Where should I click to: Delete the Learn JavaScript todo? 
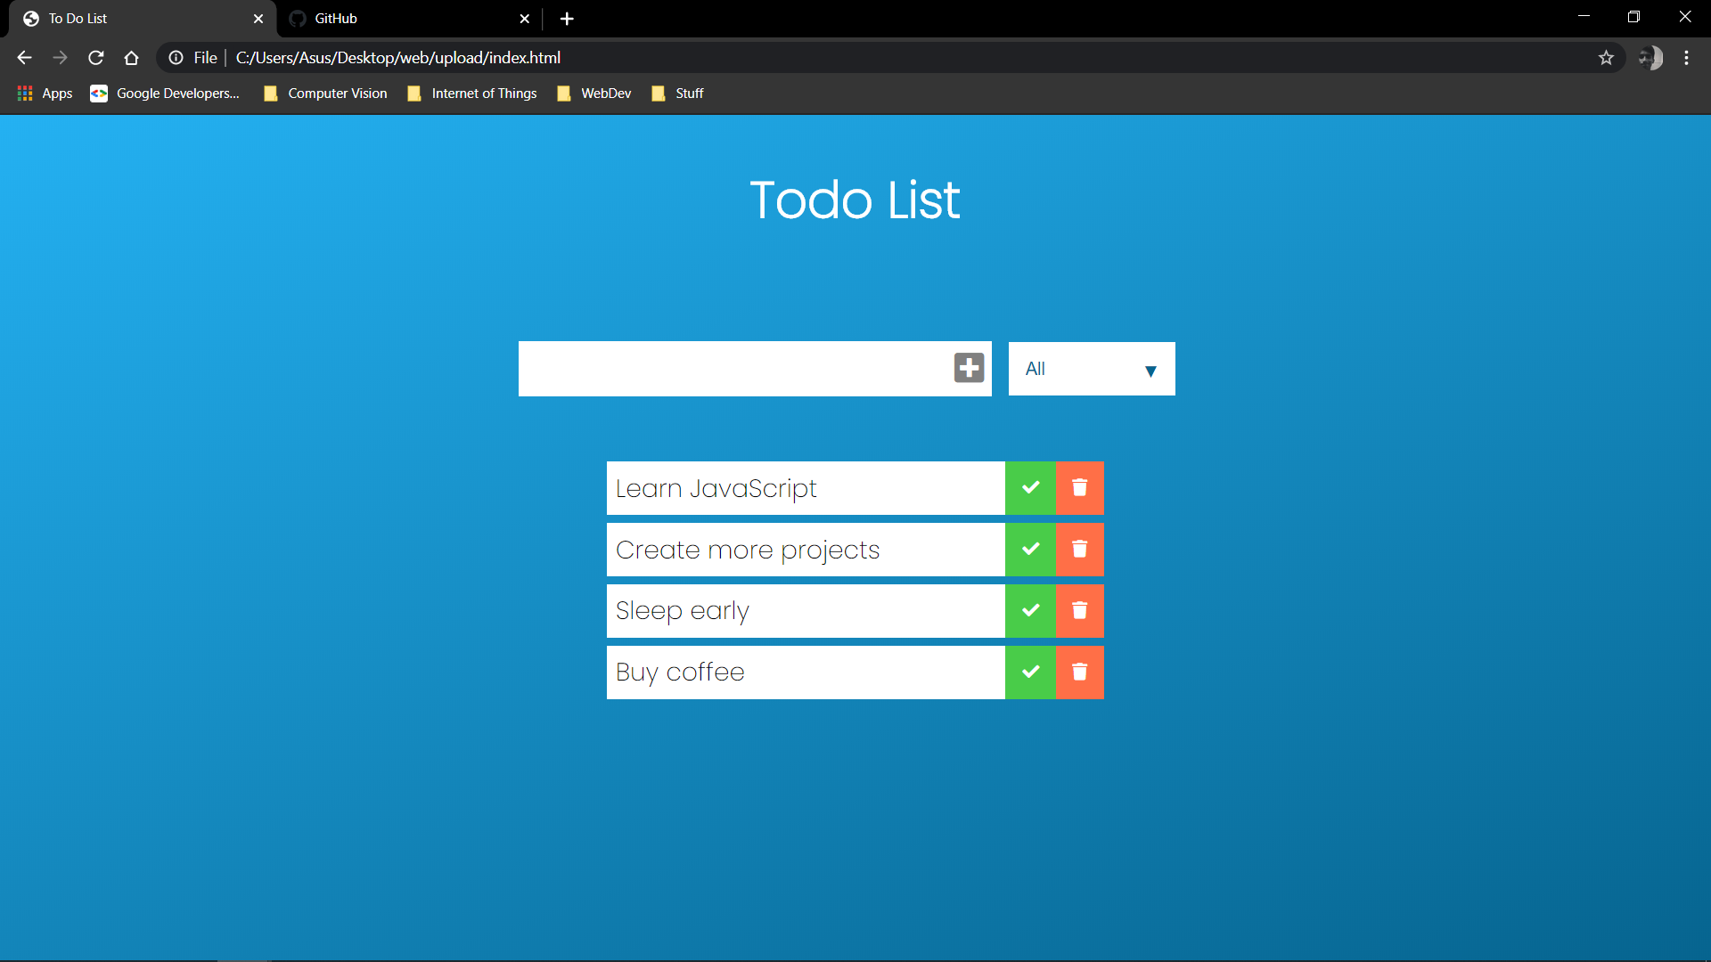pos(1079,488)
